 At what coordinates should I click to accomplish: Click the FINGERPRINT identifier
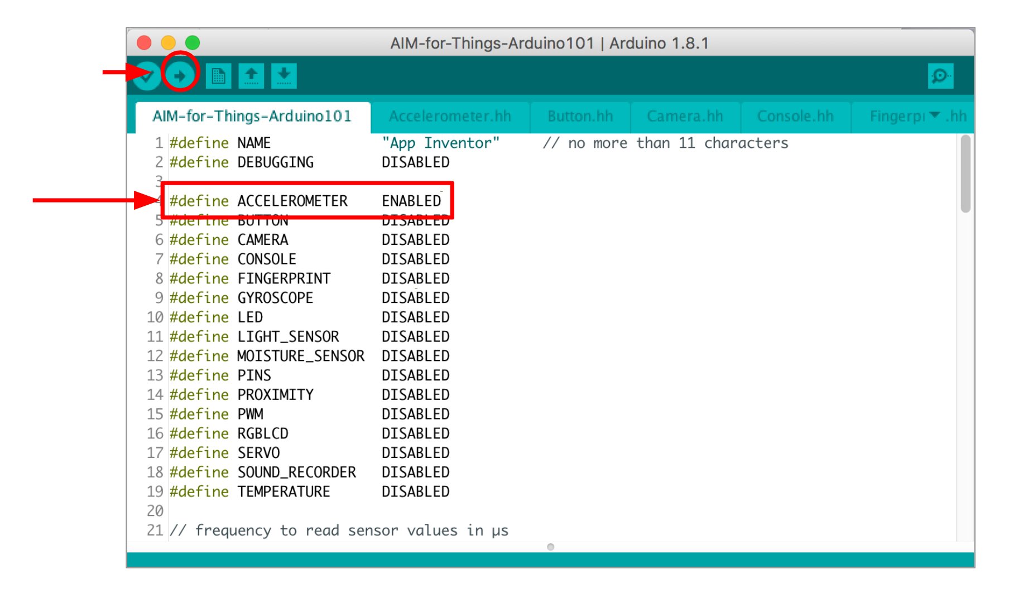284,278
